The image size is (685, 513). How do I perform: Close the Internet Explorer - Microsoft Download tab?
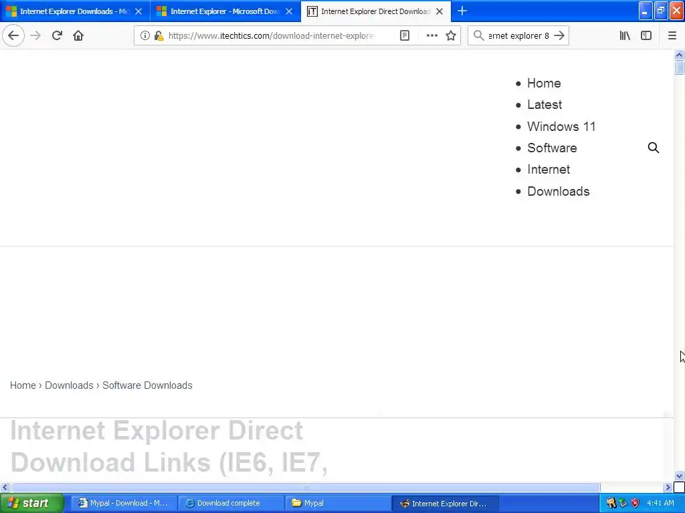tap(289, 11)
